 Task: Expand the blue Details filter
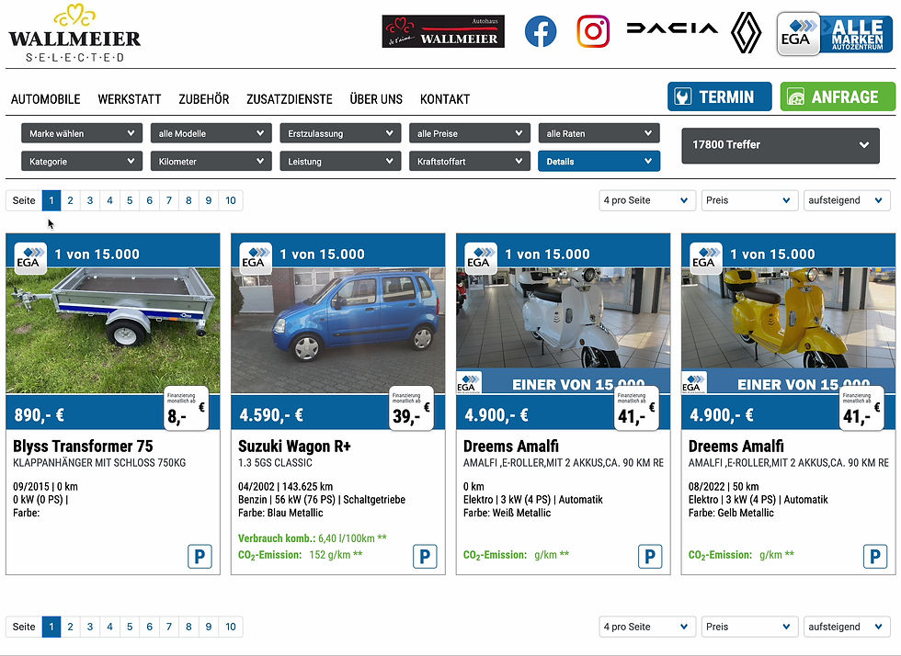click(599, 162)
